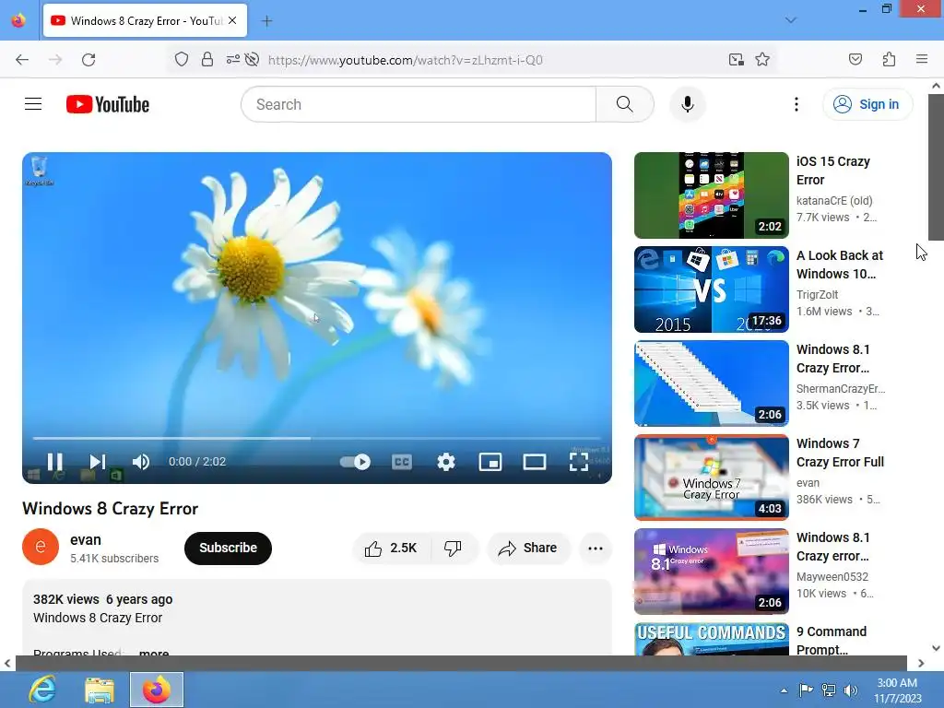Open Firefox extensions menu

tap(889, 59)
